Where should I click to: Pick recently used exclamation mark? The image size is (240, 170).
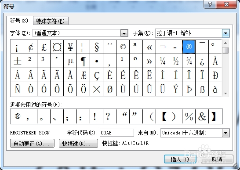96,116
